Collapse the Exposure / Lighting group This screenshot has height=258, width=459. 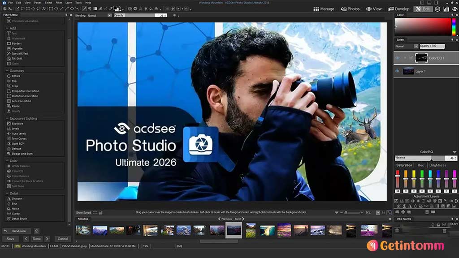[x=7, y=118]
